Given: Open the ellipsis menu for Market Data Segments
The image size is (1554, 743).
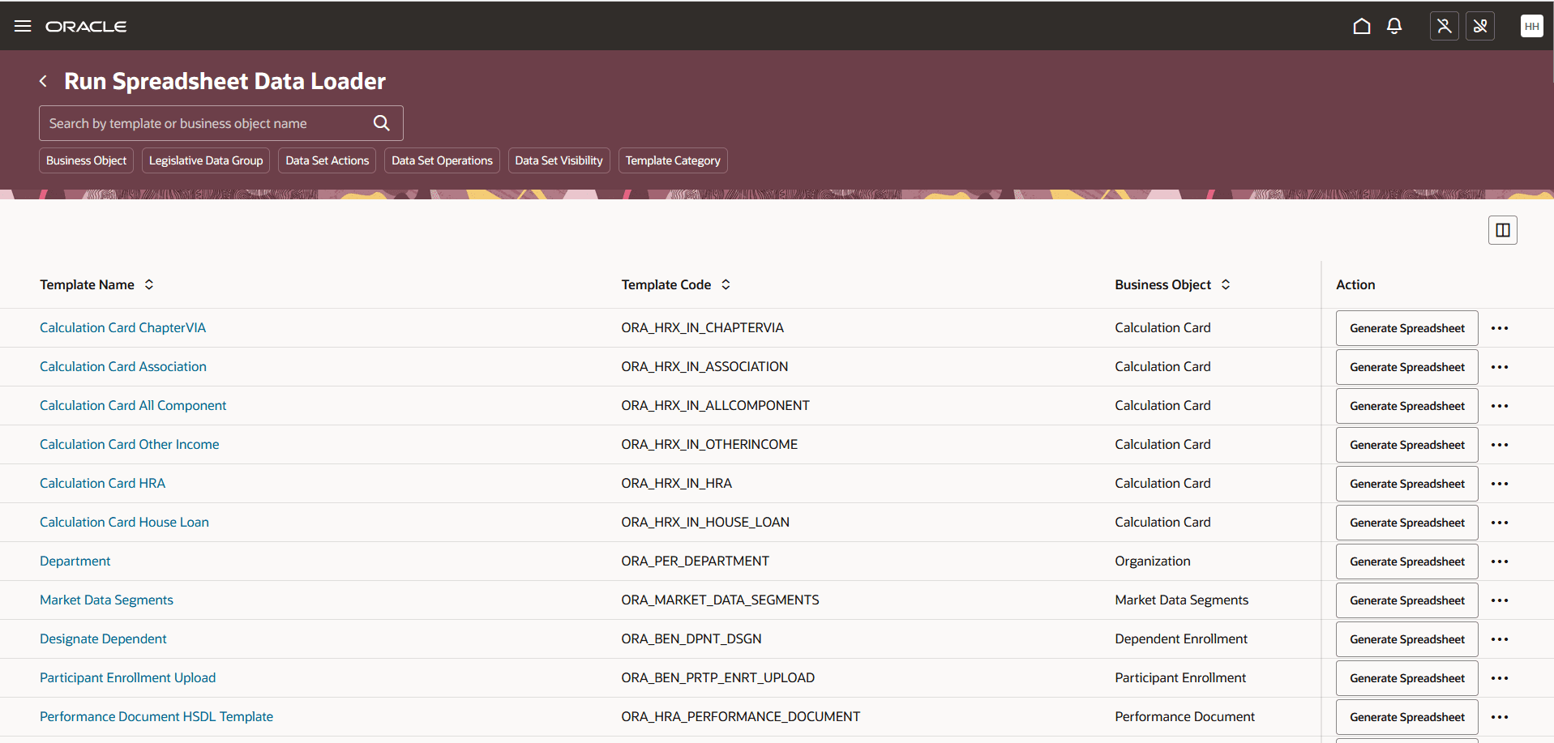Looking at the screenshot, I should click(1499, 600).
